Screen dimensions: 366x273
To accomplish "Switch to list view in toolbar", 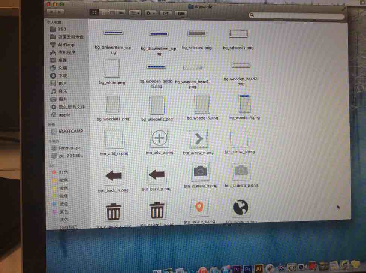I will click(x=103, y=12).
